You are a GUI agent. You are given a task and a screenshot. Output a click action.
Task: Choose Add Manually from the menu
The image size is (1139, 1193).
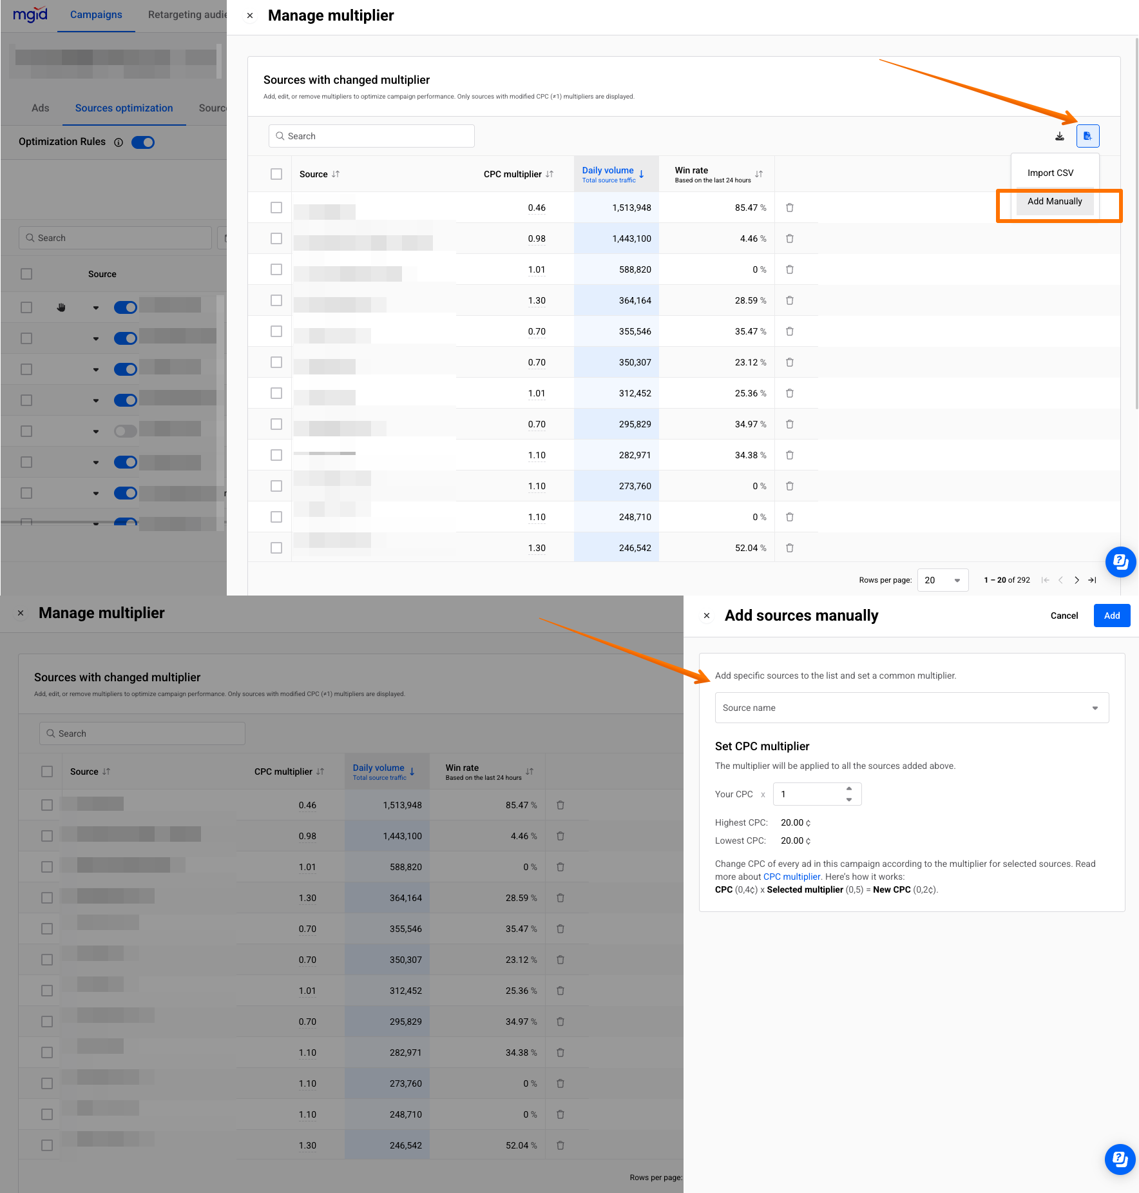click(1055, 201)
